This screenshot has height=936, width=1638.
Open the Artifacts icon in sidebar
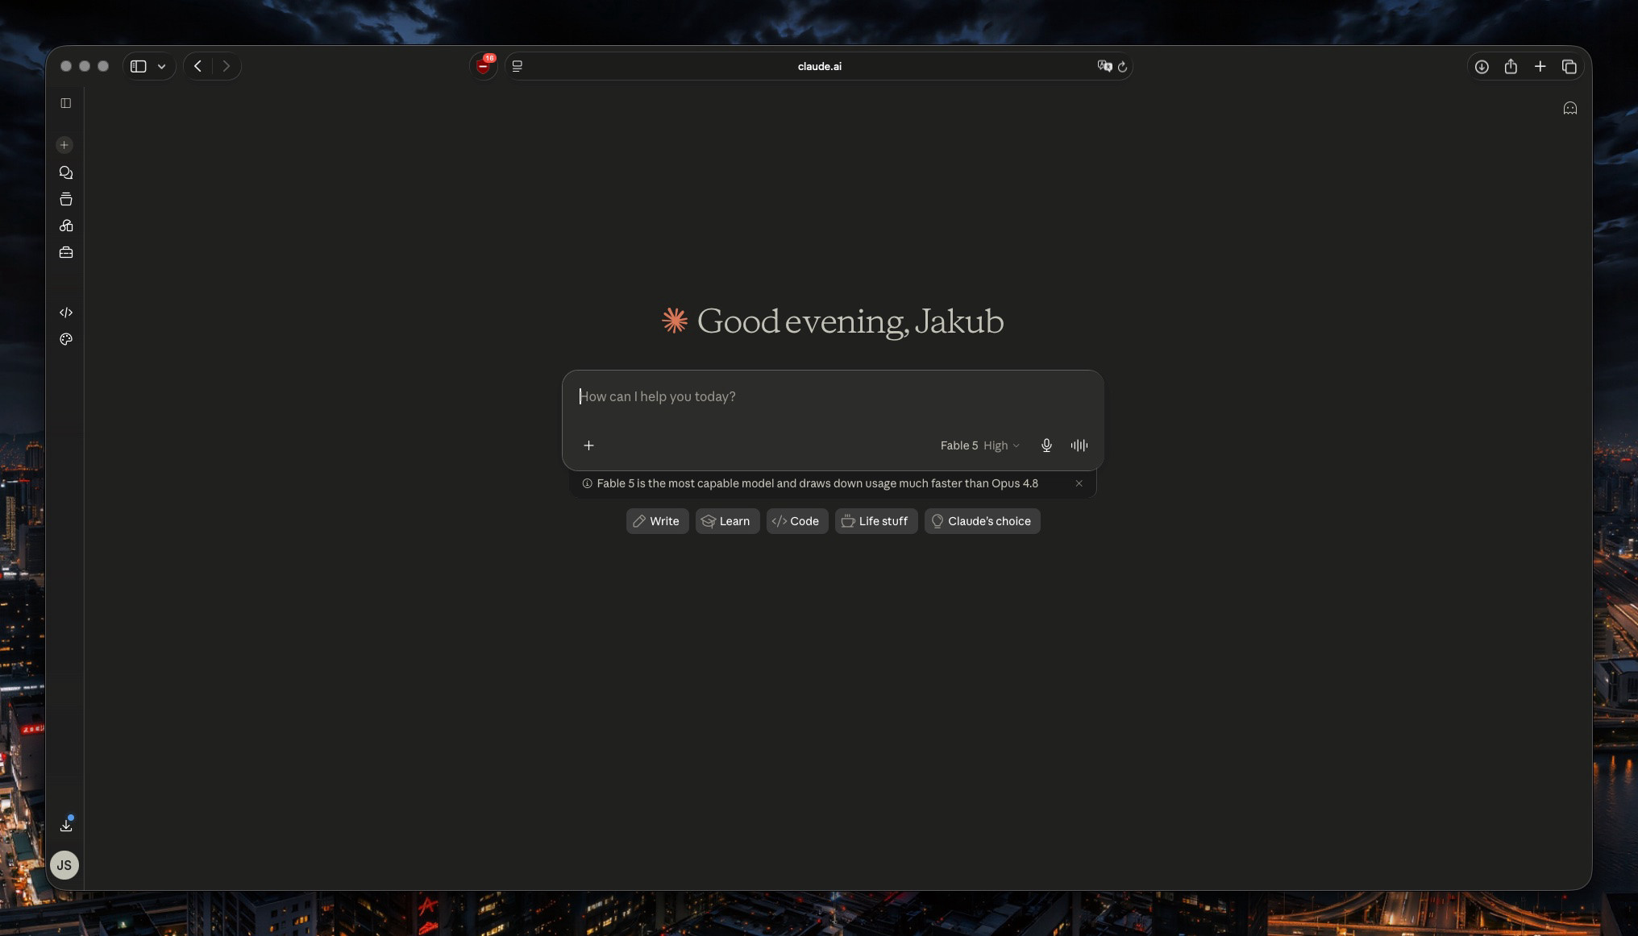(66, 226)
